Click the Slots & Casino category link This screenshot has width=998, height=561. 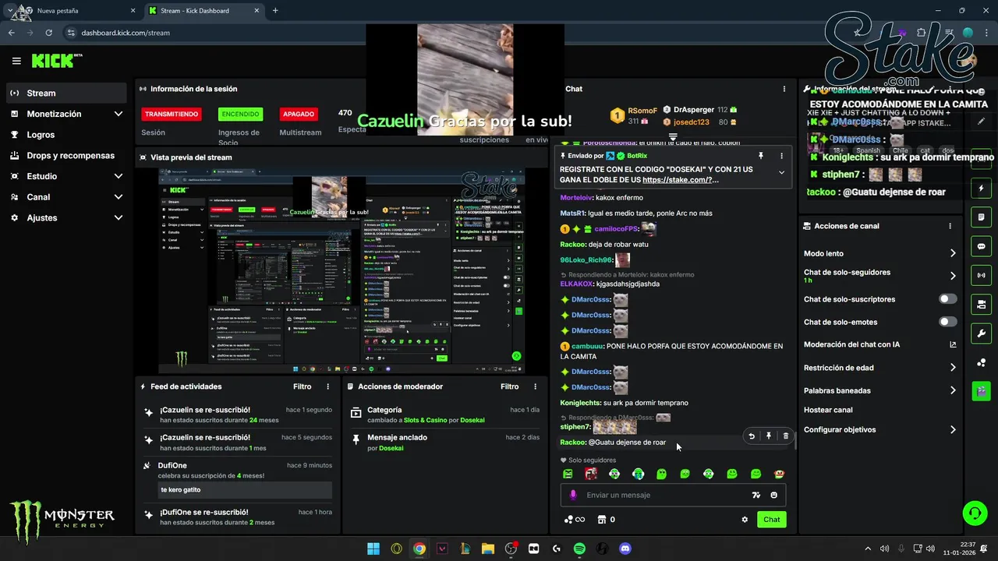[x=425, y=420]
